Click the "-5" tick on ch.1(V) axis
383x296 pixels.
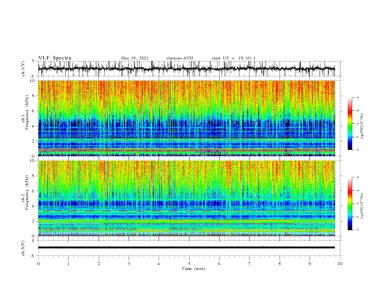[x=32, y=76]
